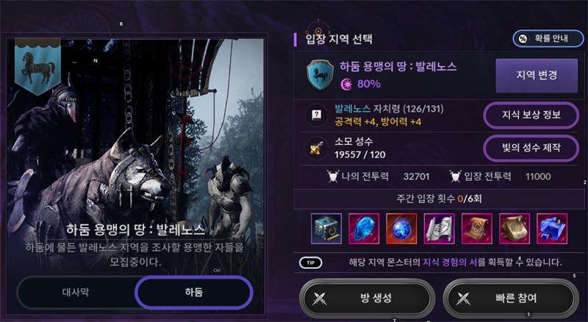This screenshot has height=322, width=588.
Task: Click the holy water consumption icon
Action: (317, 148)
